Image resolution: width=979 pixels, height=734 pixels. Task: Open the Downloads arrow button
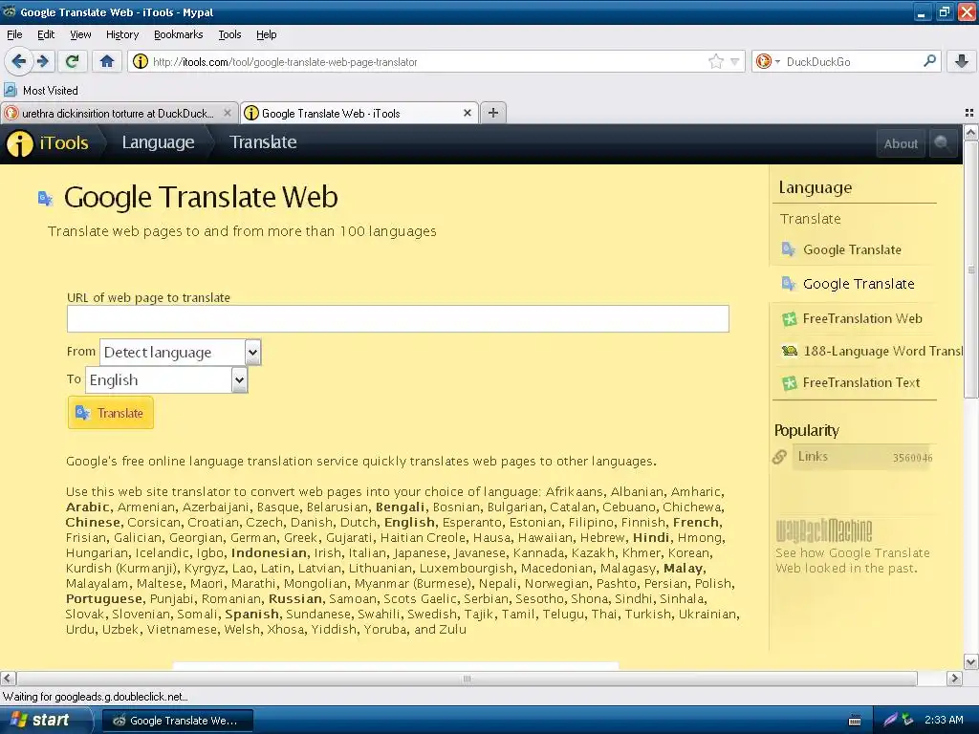click(x=962, y=61)
